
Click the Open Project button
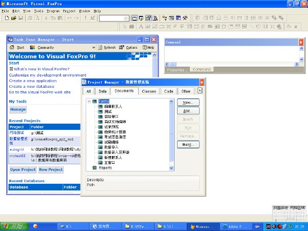(x=23, y=169)
